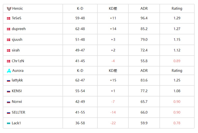Click the flag icon beside sjuush
Image resolution: width=198 pixels, height=133 pixels.
tap(9, 40)
